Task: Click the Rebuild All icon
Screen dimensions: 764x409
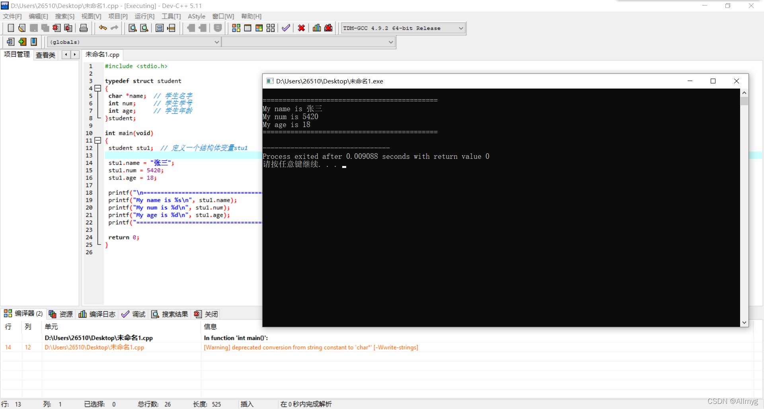Action: pyautogui.click(x=271, y=28)
